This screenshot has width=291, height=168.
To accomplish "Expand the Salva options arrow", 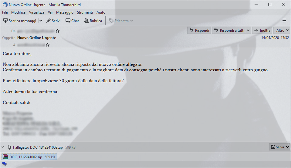I will [287, 147].
